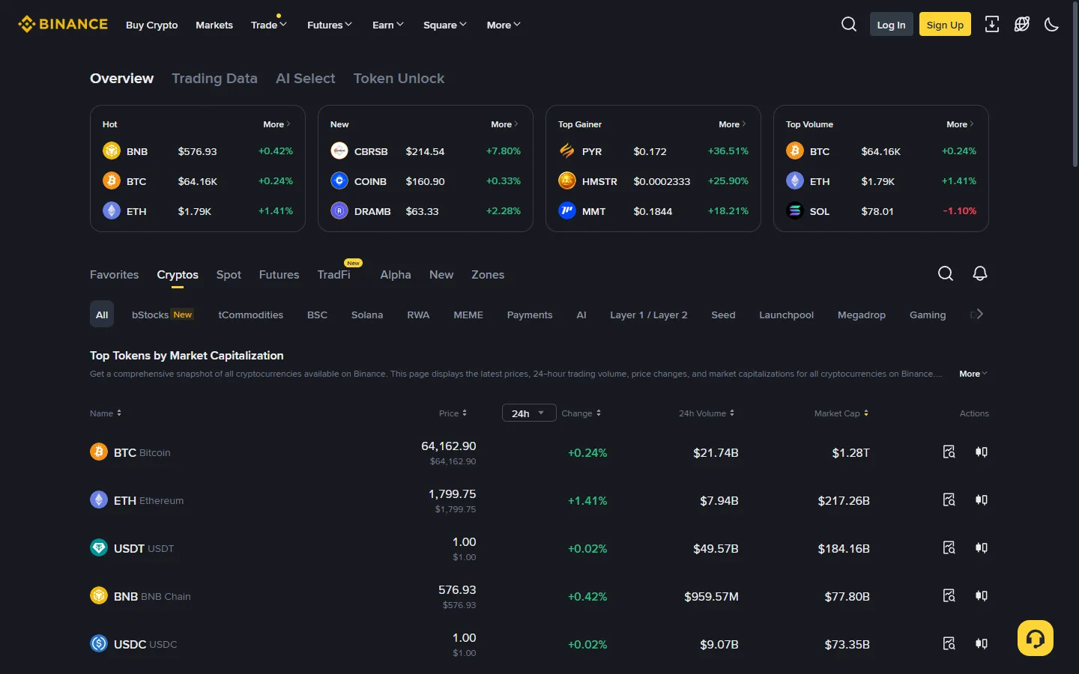The height and width of the screenshot is (674, 1079).
Task: Open the search icon in top navigation
Action: pos(849,25)
